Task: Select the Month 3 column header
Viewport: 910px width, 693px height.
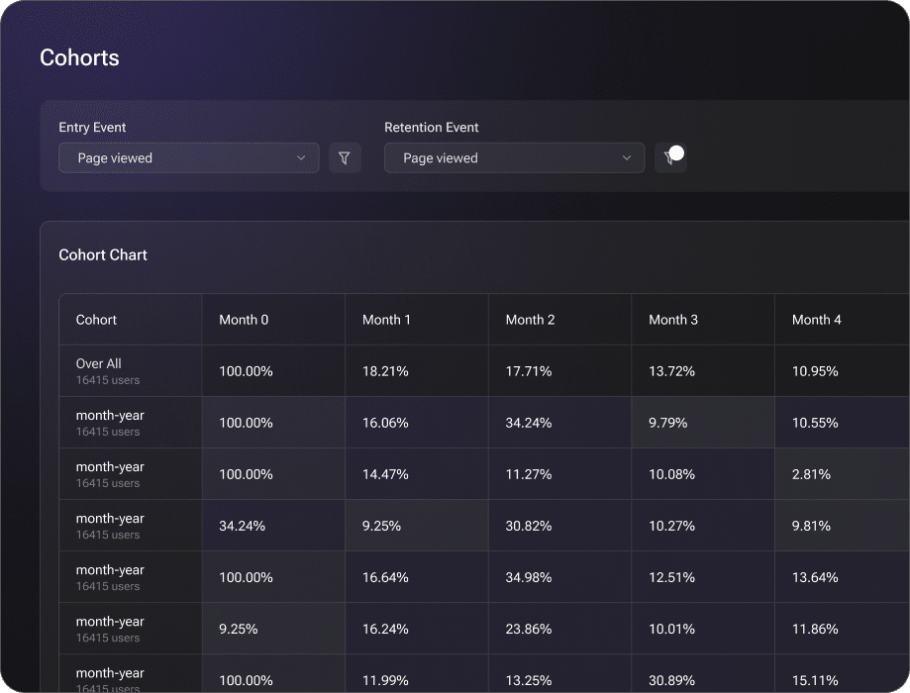Action: 673,320
